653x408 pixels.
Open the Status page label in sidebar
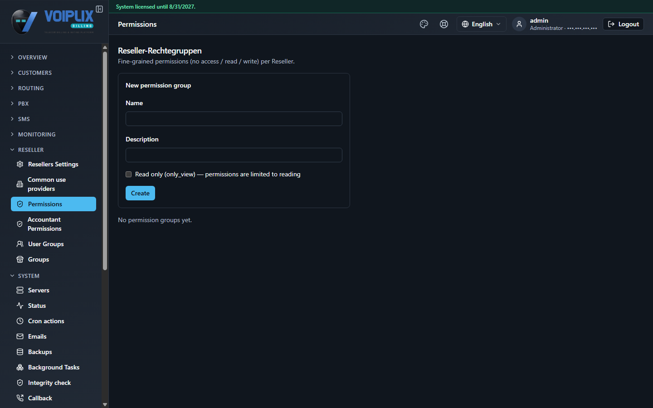tap(37, 306)
